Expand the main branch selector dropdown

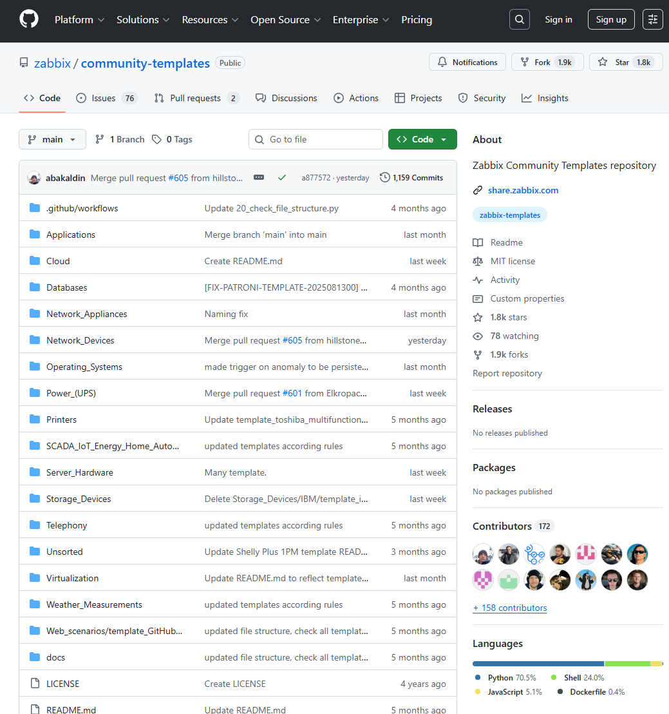point(52,139)
